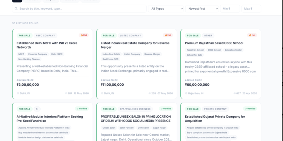Viewport: 283px width, 141px height.
Task: Select the Indian Real Estate tag
Action: pos(111,54)
